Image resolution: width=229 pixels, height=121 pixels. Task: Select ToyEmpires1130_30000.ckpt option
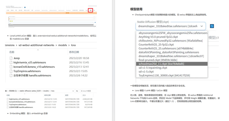click(172, 75)
